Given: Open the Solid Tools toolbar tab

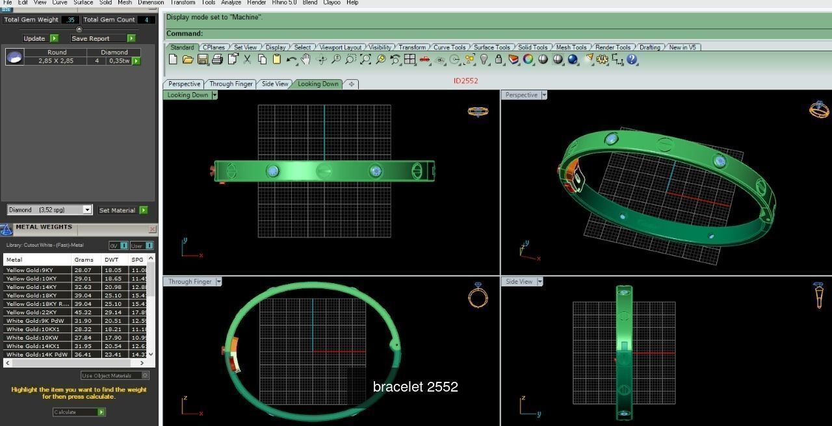Looking at the screenshot, I should coord(532,47).
